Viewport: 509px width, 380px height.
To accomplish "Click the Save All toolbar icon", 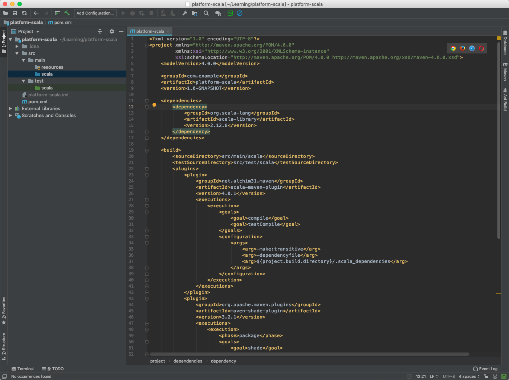I will point(15,13).
